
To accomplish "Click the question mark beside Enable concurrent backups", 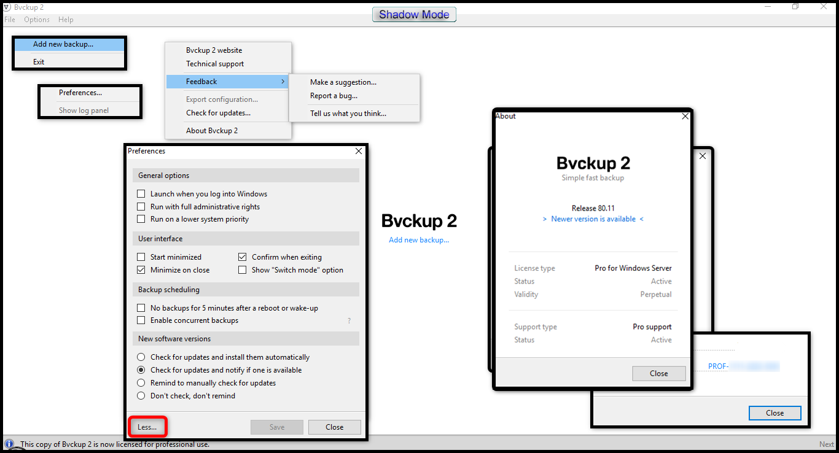I will tap(349, 320).
